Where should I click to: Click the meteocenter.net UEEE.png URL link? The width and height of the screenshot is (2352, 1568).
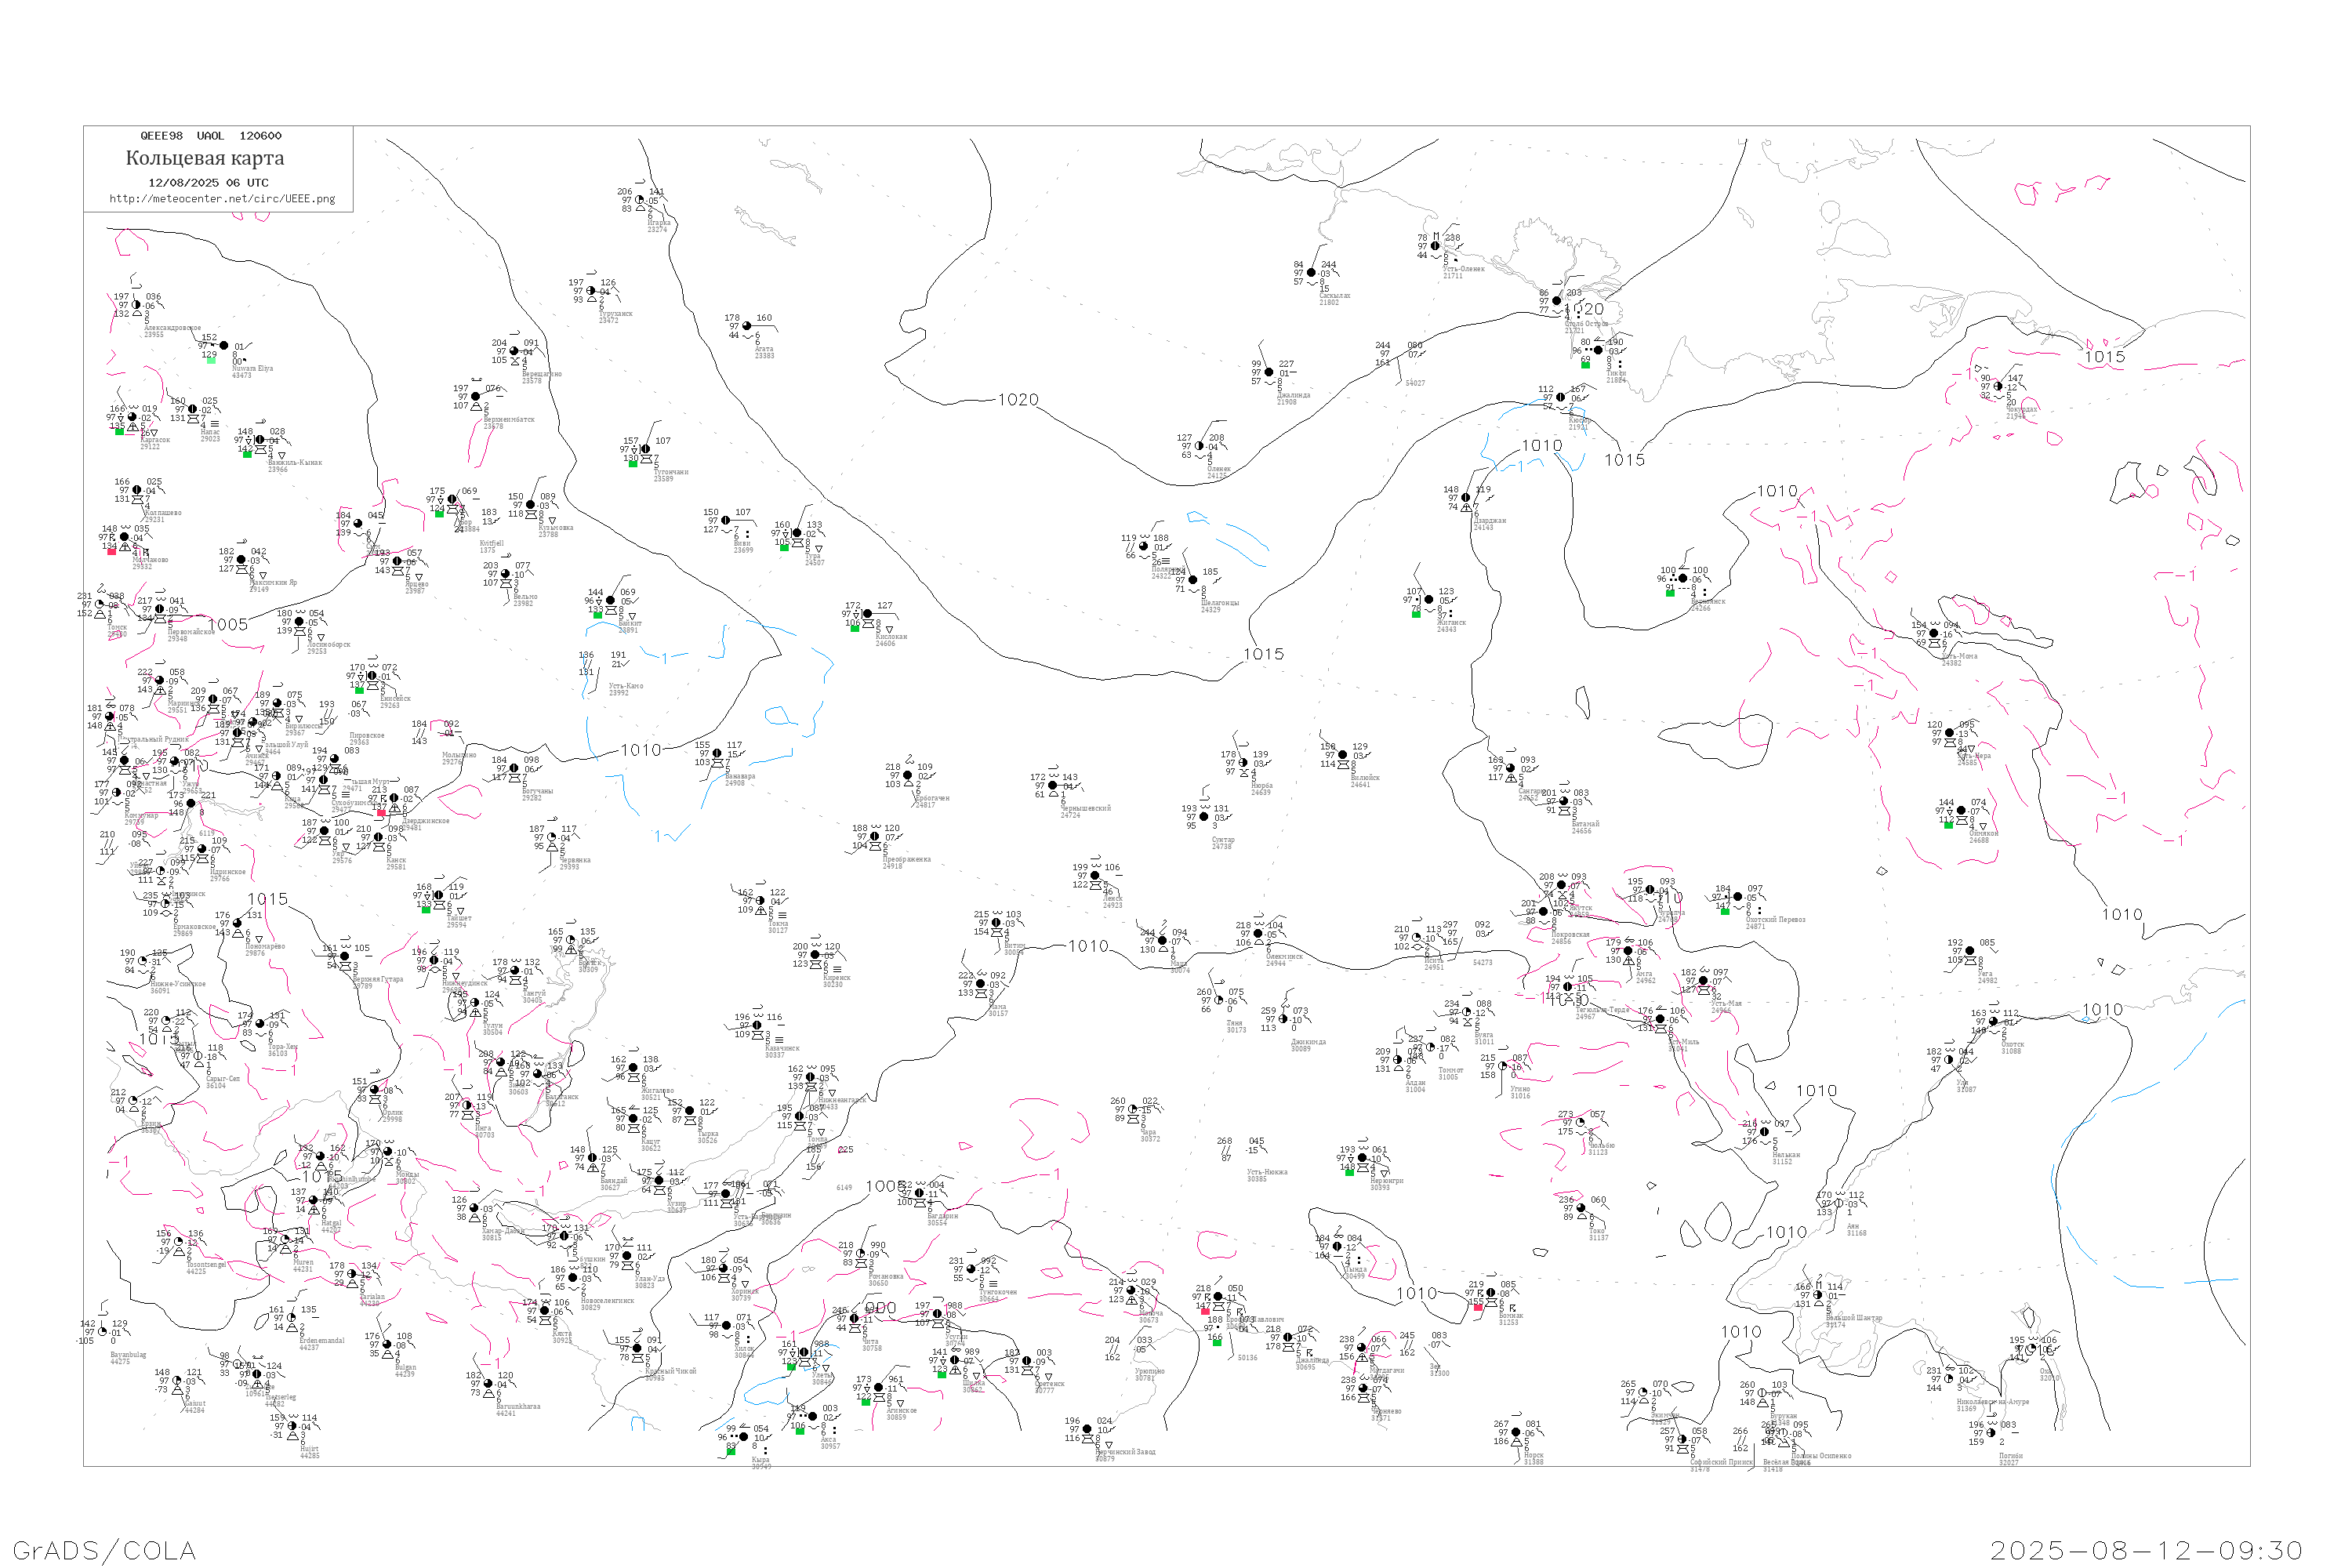222,199
